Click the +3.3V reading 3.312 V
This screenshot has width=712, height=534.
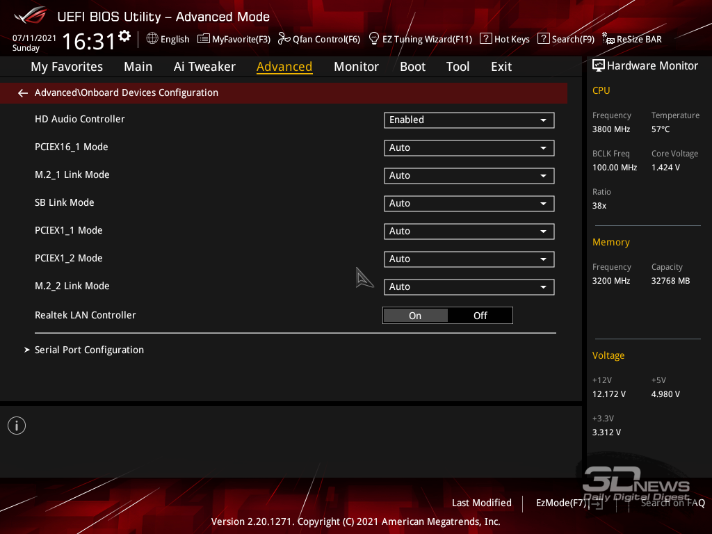coord(606,432)
